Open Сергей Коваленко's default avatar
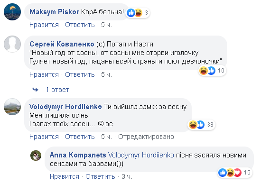 (x=12, y=44)
